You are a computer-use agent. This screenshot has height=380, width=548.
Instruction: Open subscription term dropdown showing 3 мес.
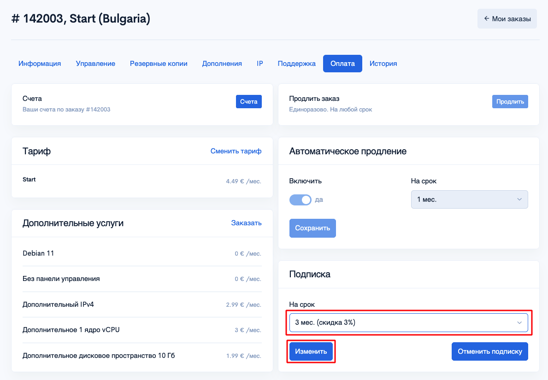408,323
